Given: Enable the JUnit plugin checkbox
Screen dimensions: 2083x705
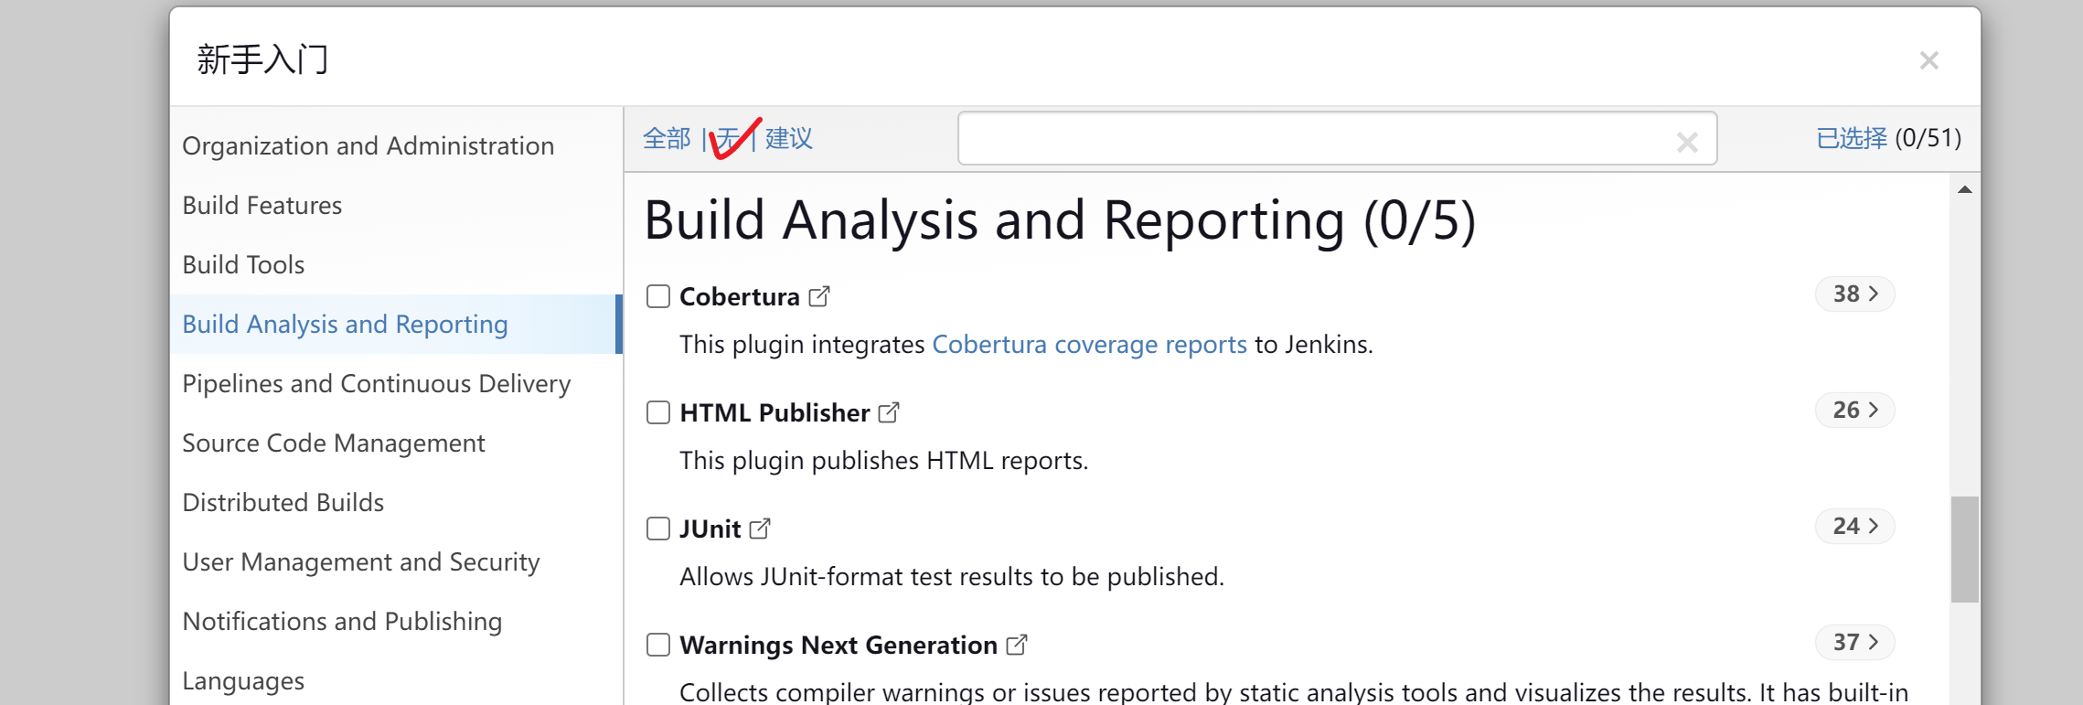Looking at the screenshot, I should (x=658, y=529).
